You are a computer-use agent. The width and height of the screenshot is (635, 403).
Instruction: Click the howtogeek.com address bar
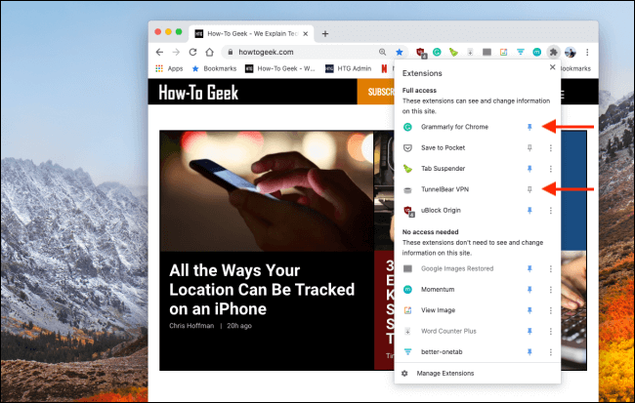(x=293, y=52)
